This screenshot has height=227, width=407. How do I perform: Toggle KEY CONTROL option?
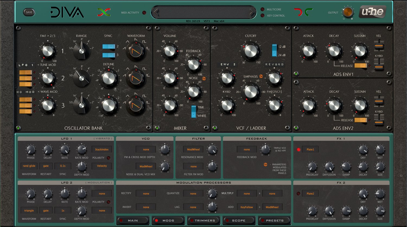pyautogui.click(x=262, y=15)
